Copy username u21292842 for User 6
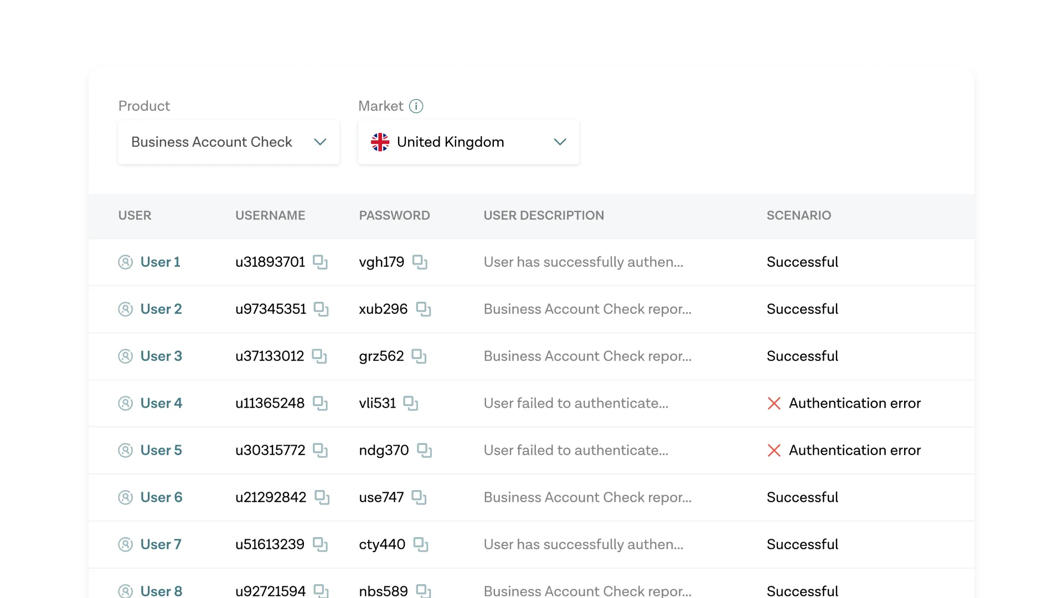The image size is (1063, 598). coord(322,497)
